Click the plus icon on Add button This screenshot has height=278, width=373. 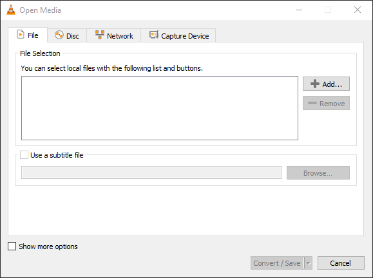click(315, 84)
